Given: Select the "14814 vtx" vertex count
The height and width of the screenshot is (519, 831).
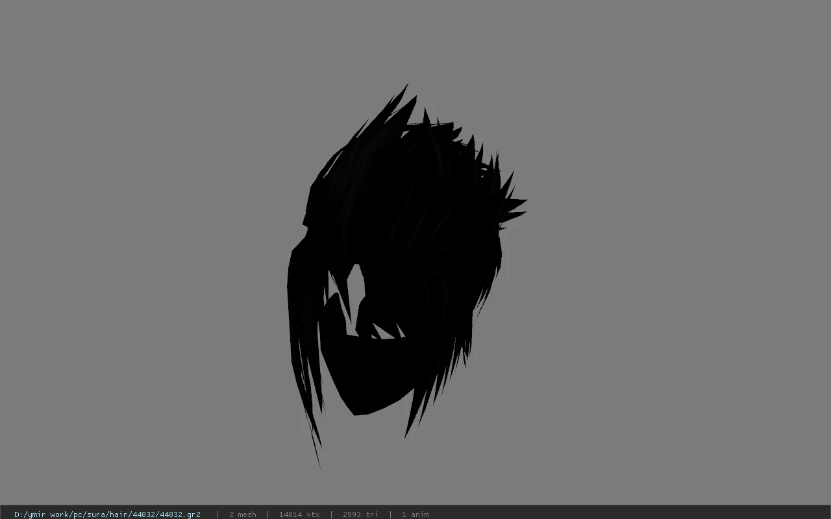Looking at the screenshot, I should (299, 514).
